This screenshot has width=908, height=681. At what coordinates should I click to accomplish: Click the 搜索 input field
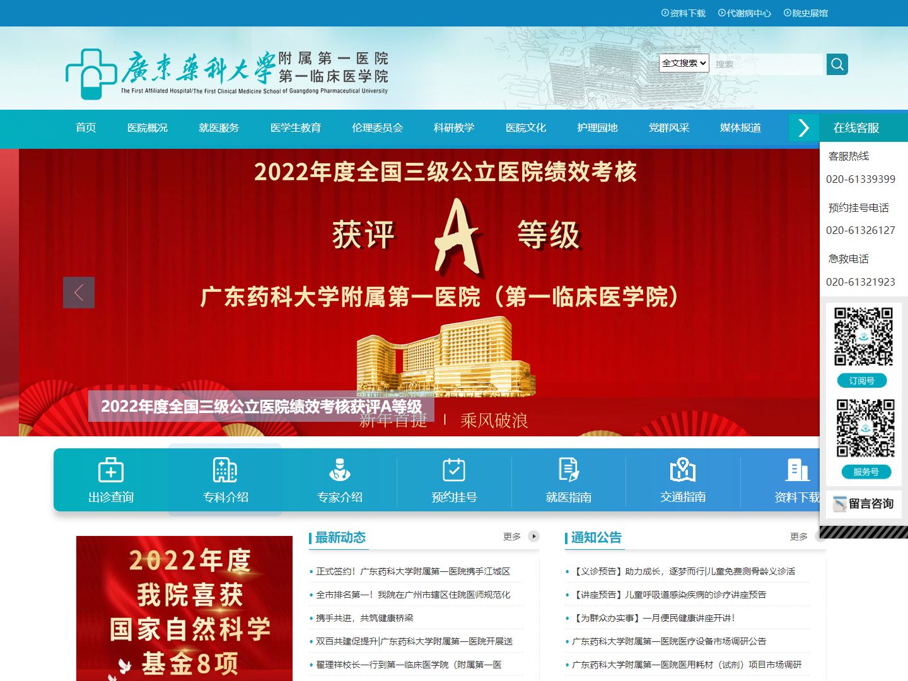(767, 64)
